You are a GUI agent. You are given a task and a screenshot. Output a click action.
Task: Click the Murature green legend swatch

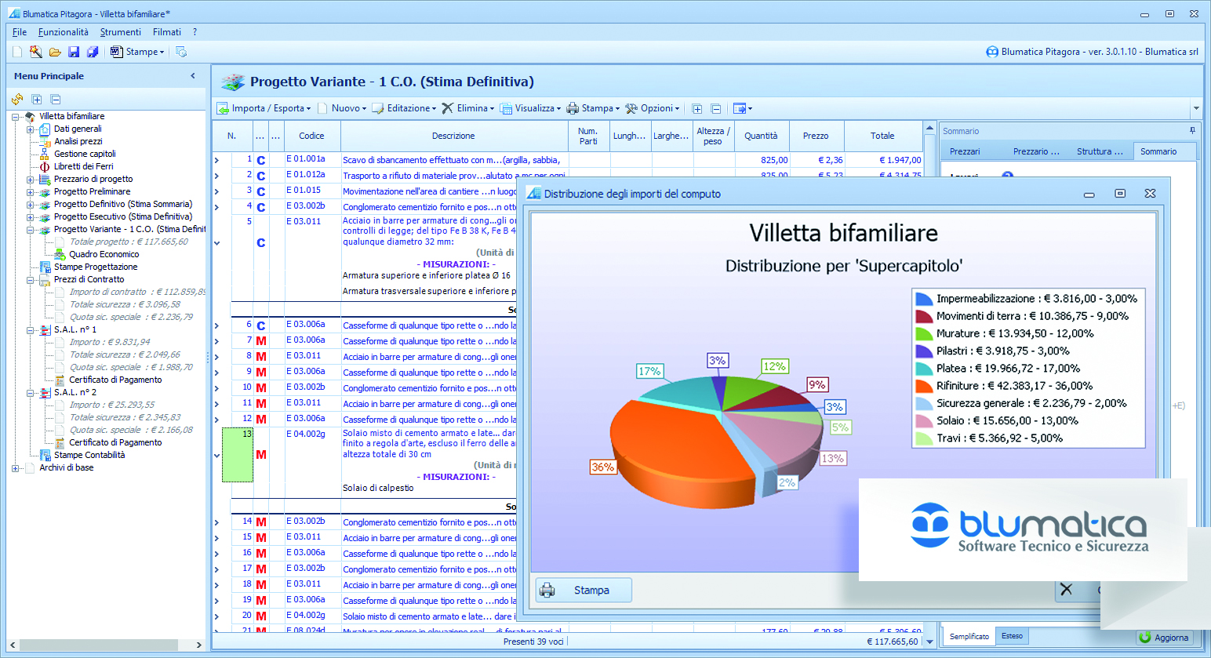click(924, 333)
